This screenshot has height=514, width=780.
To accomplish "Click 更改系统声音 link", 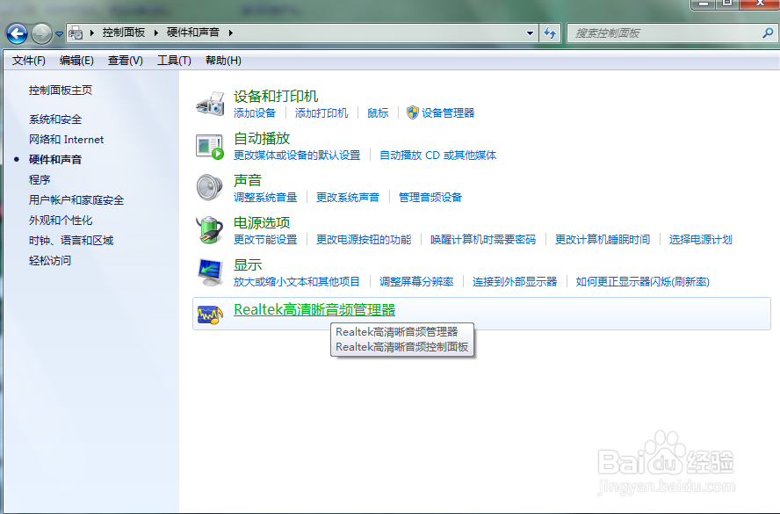I will pos(348,198).
